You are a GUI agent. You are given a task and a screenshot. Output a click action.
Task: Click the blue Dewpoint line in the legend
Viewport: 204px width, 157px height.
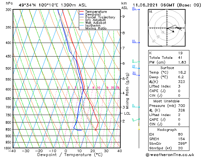pos(82,15)
